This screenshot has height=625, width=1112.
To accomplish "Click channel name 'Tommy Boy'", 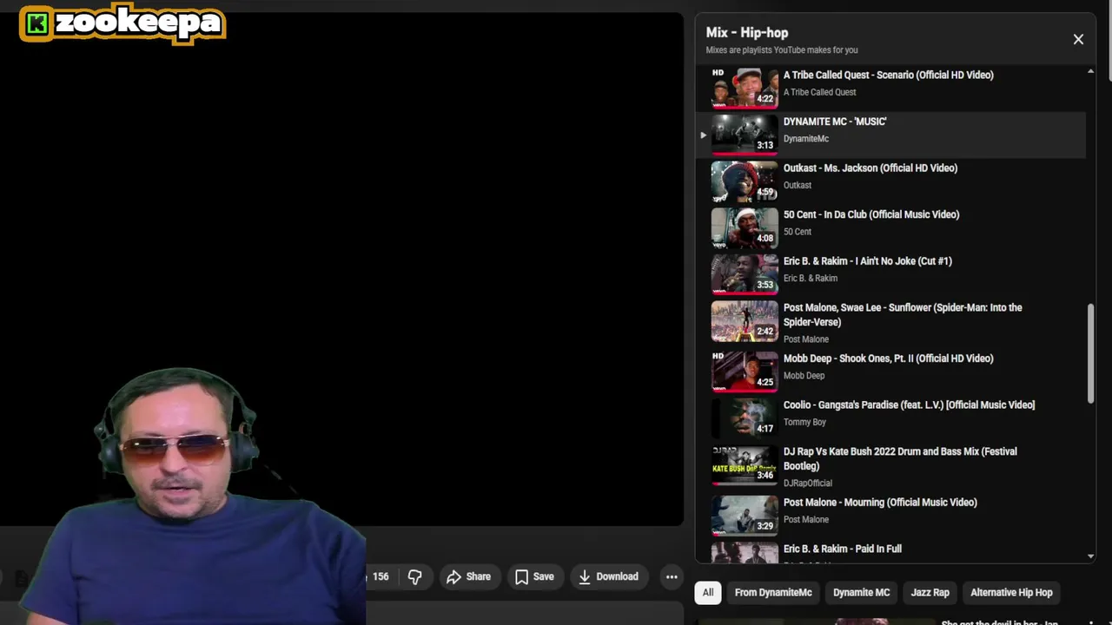I will point(804,422).
